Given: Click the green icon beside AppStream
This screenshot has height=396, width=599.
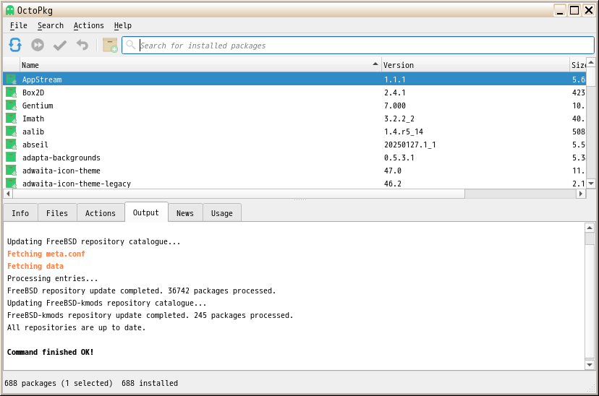Looking at the screenshot, I should [x=11, y=79].
